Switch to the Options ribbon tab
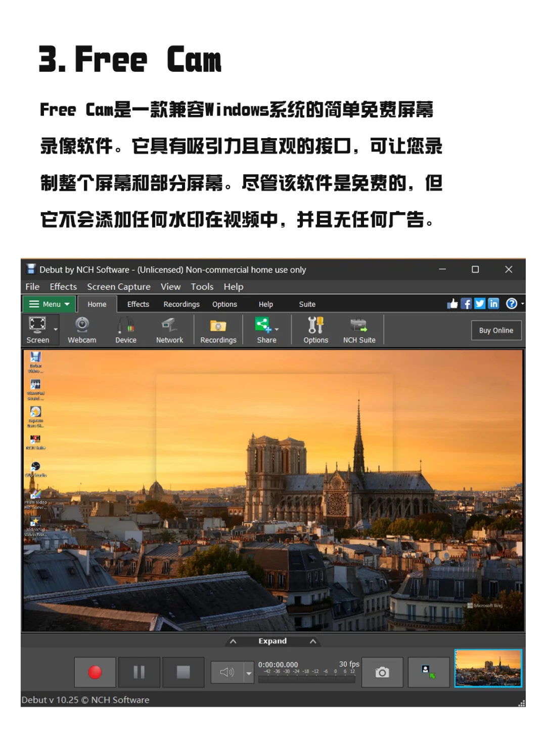546x729 pixels. 224,304
